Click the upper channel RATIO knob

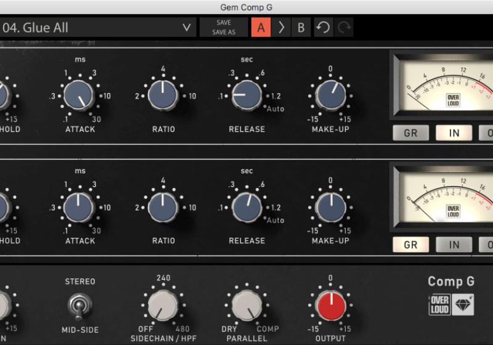[163, 95]
